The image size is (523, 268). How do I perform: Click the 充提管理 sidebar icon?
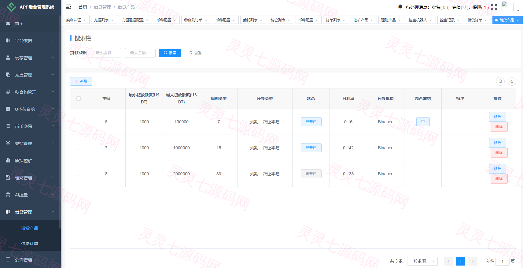click(x=8, y=75)
